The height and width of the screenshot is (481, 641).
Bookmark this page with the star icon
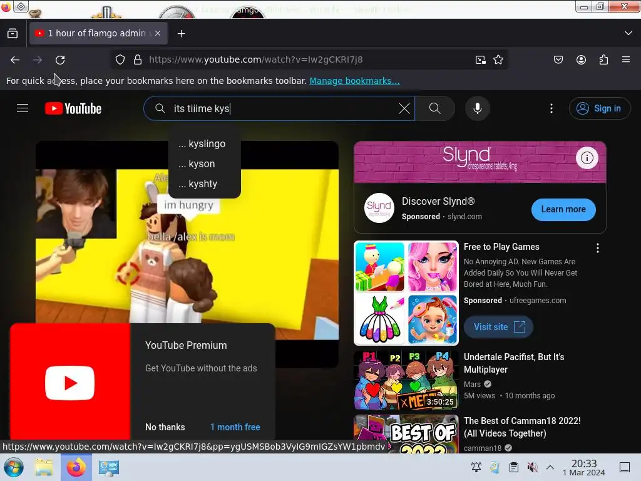pos(498,59)
